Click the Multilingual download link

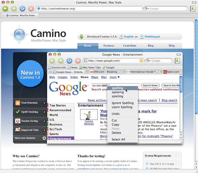click(x=152, y=37)
